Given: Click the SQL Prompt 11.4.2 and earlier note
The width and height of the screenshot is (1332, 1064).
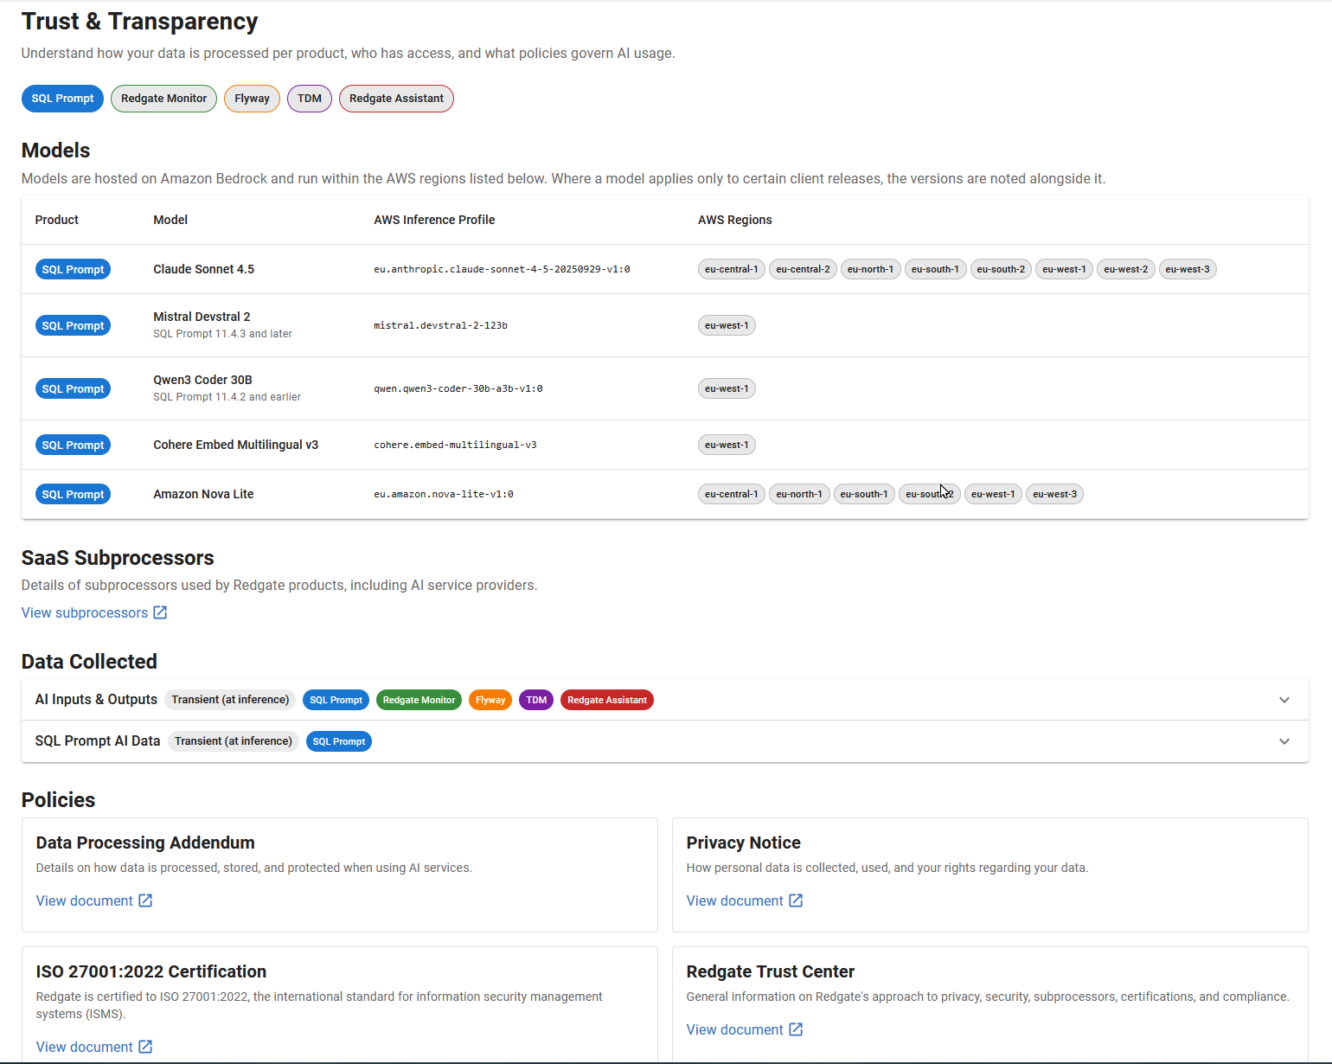Looking at the screenshot, I should [x=227, y=397].
